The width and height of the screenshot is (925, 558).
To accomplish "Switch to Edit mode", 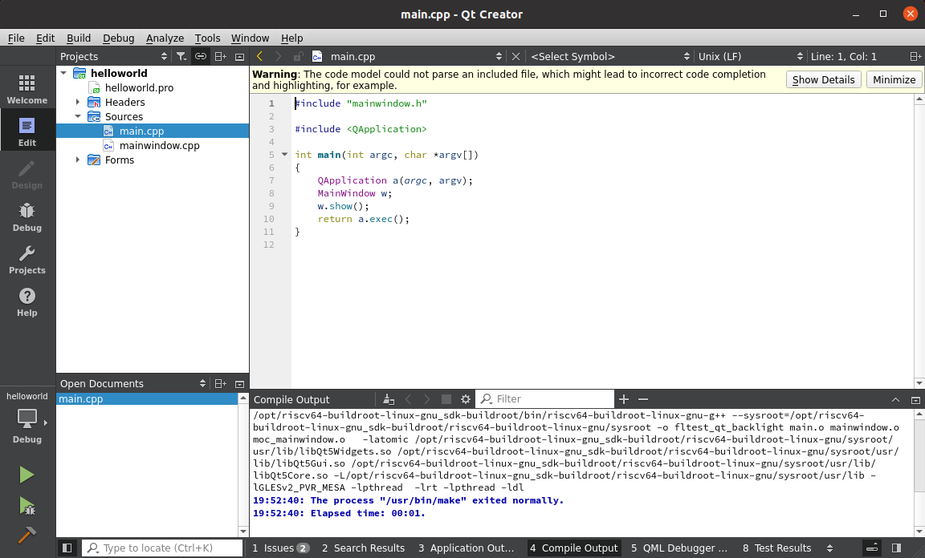I will point(27,132).
